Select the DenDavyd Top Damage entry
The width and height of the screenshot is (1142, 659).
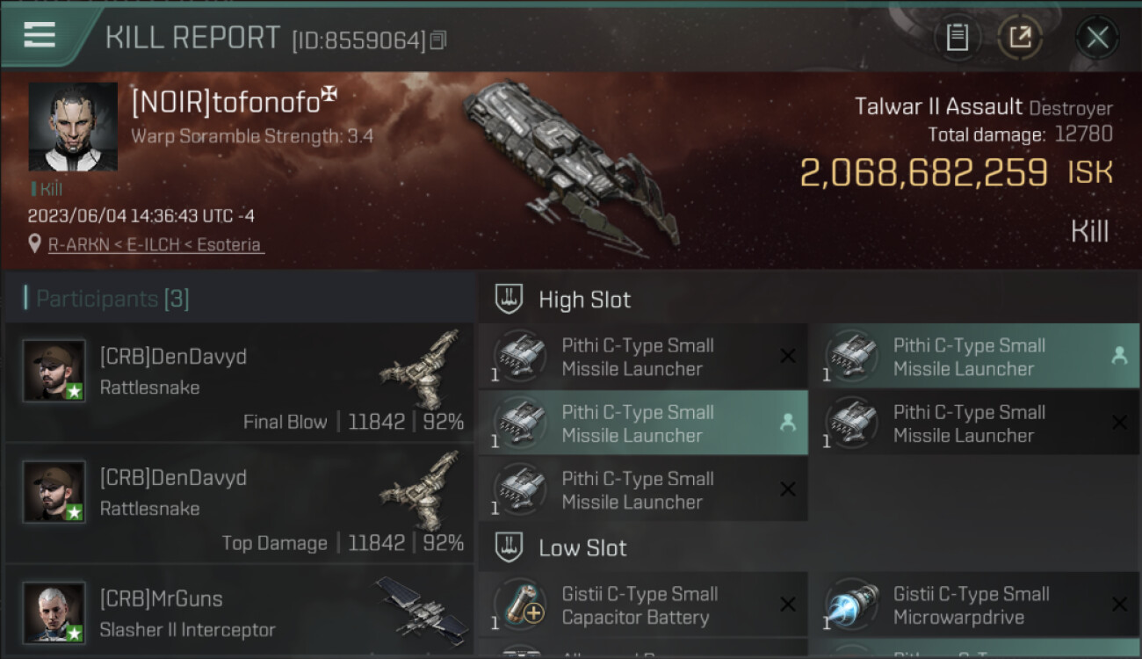pos(239,503)
